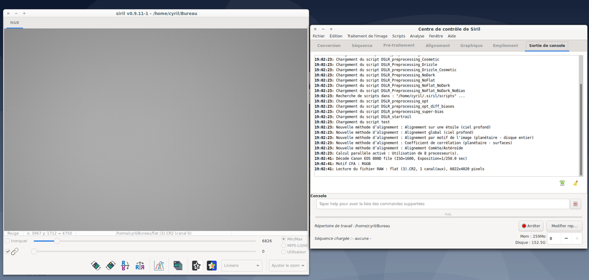Click the red stop dot on Arrêter

pos(524,226)
